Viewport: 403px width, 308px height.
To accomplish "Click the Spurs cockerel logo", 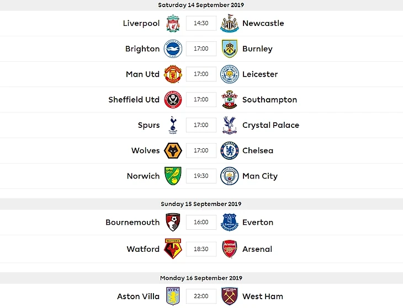I will coord(173,125).
